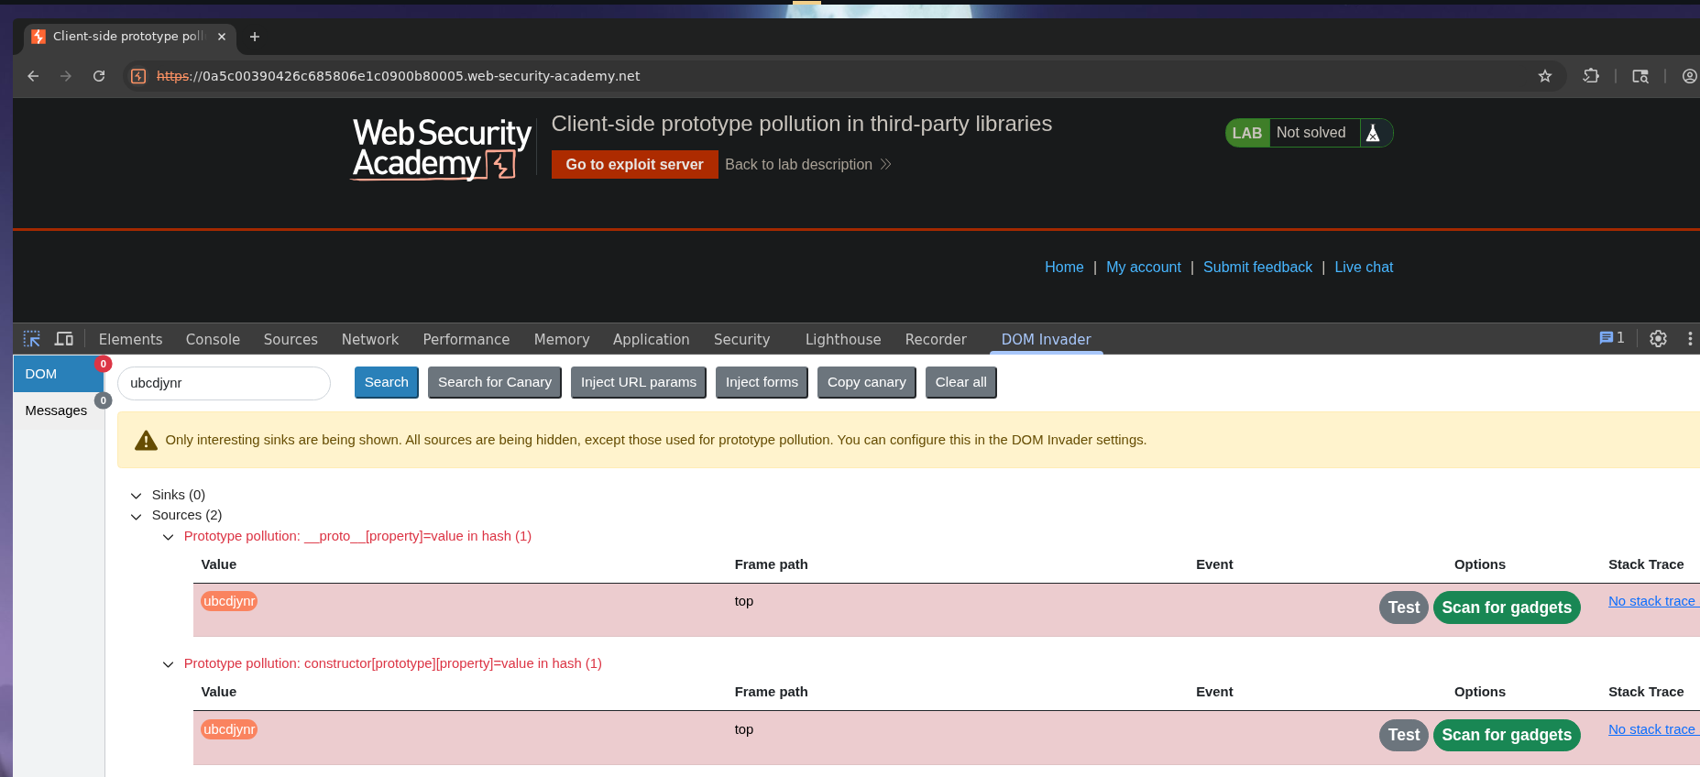Open the My account link
The image size is (1700, 777).
click(x=1144, y=268)
